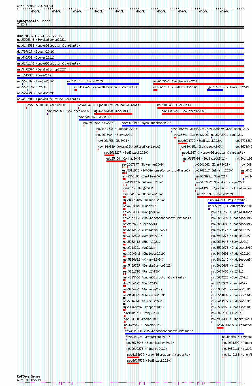Screen dimensions: 252x386
Task: Select nsv605939 (Cooper2011) variant
Action: tap(36, 58)
